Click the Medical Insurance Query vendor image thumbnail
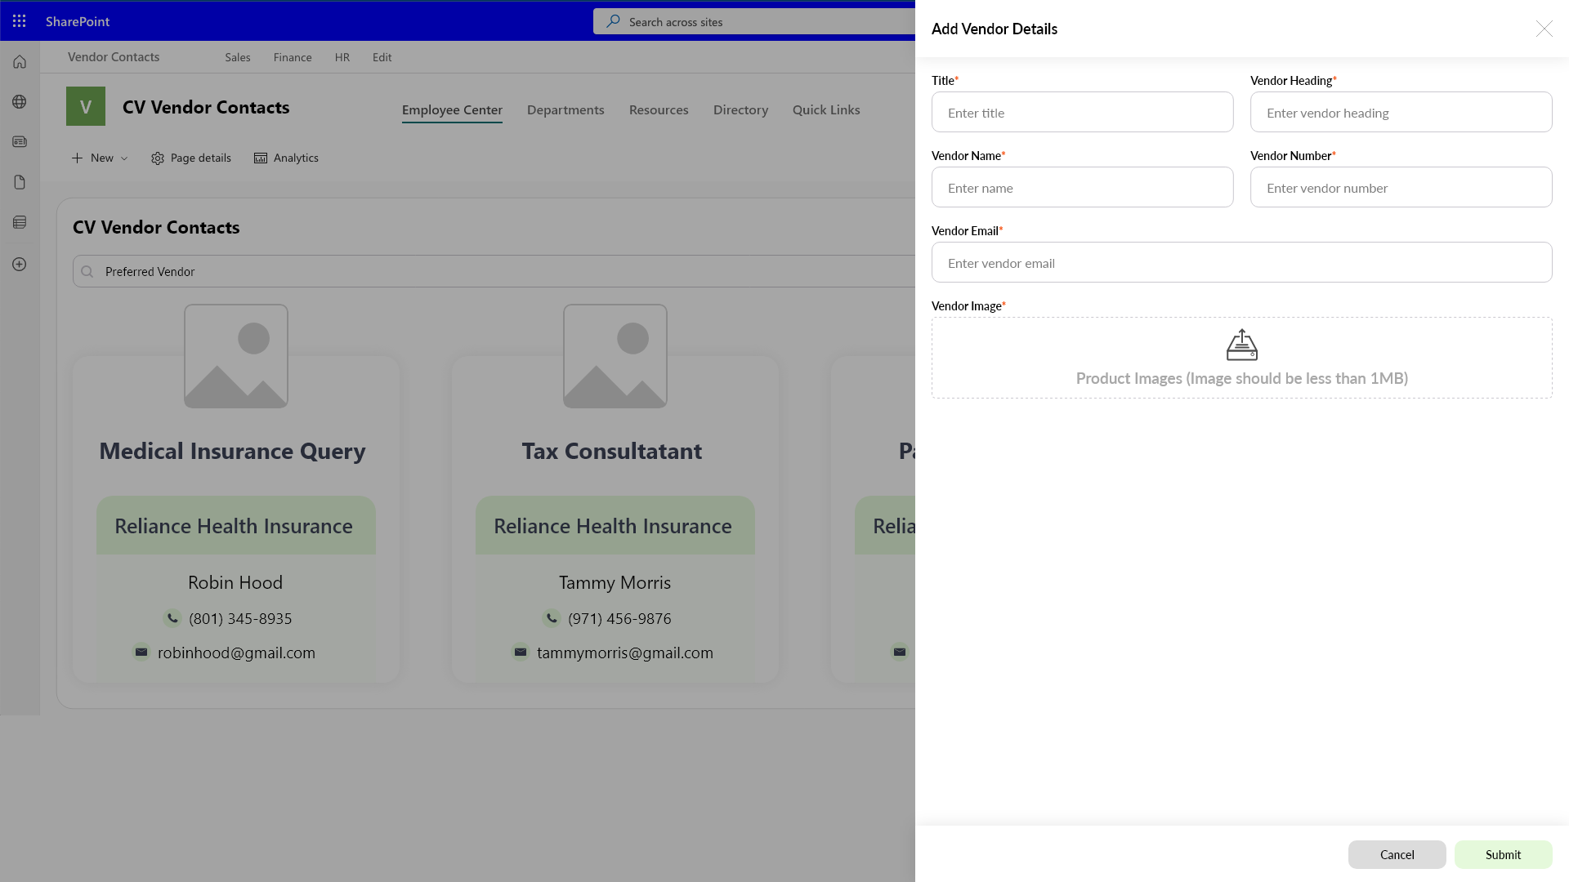This screenshot has width=1569, height=882. [x=236, y=356]
